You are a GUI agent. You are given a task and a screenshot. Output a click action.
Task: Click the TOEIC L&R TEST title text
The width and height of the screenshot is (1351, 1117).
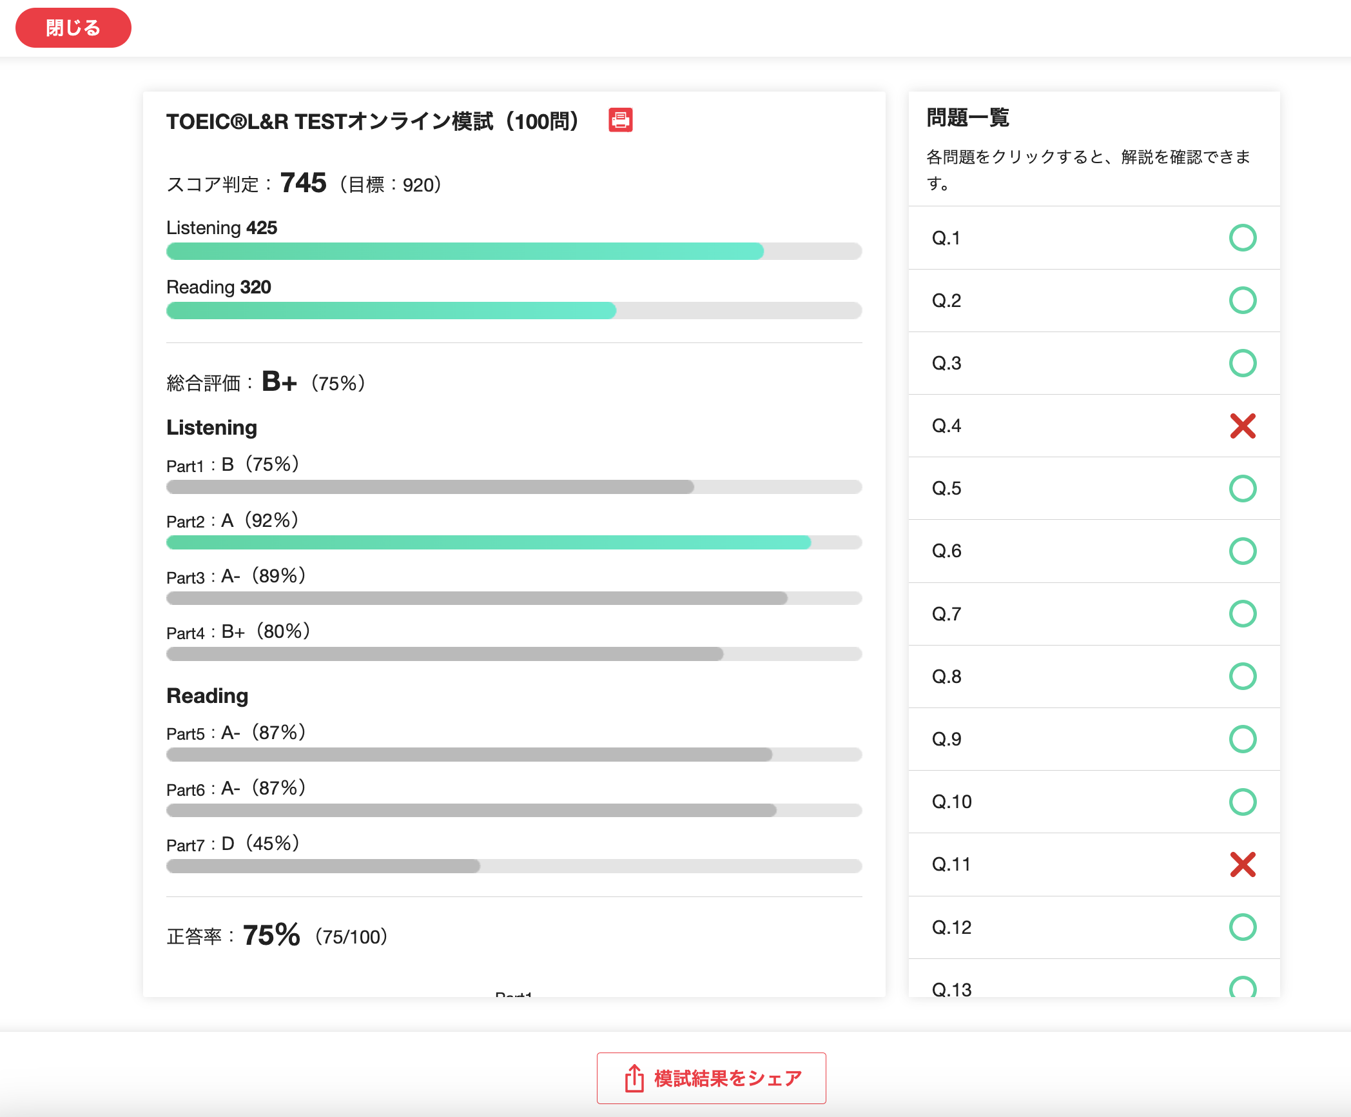pyautogui.click(x=373, y=121)
